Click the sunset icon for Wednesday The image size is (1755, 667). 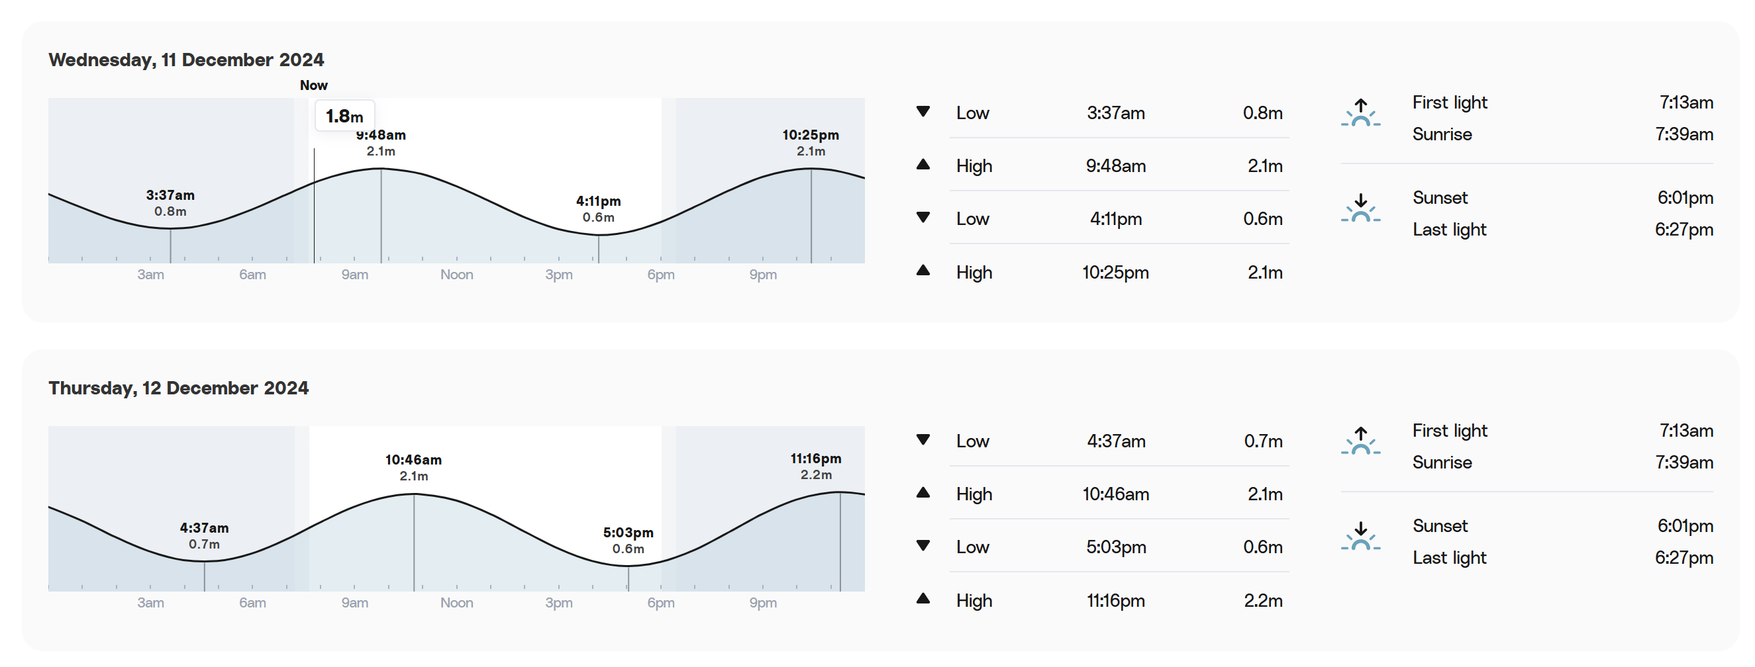pyautogui.click(x=1360, y=208)
